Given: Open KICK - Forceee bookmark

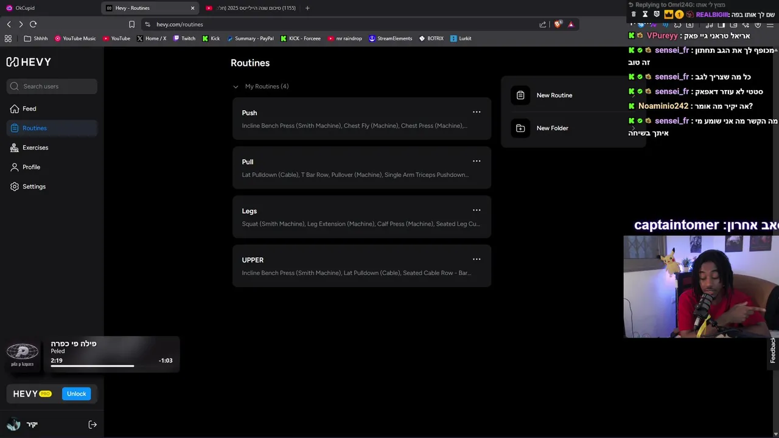Looking at the screenshot, I should [301, 38].
